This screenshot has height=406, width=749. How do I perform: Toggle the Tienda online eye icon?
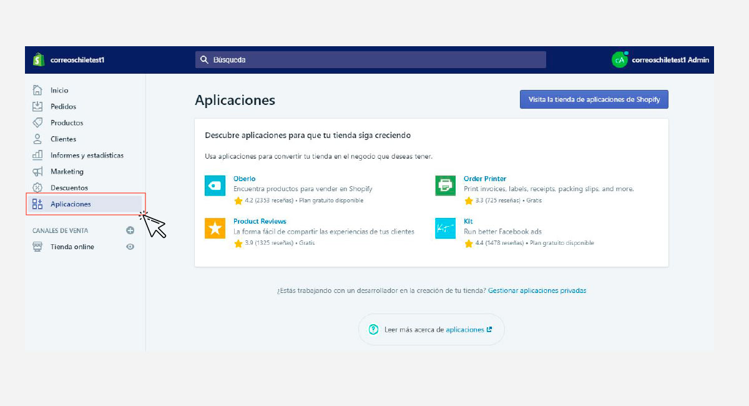click(130, 247)
